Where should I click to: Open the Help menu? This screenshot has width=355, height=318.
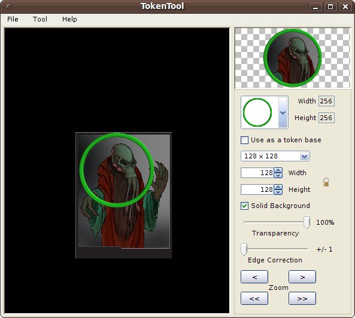click(x=69, y=19)
